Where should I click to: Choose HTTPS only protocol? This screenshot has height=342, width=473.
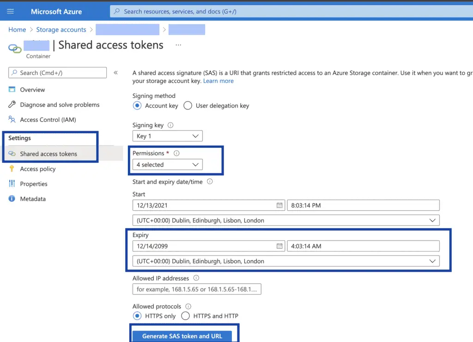[x=137, y=316]
